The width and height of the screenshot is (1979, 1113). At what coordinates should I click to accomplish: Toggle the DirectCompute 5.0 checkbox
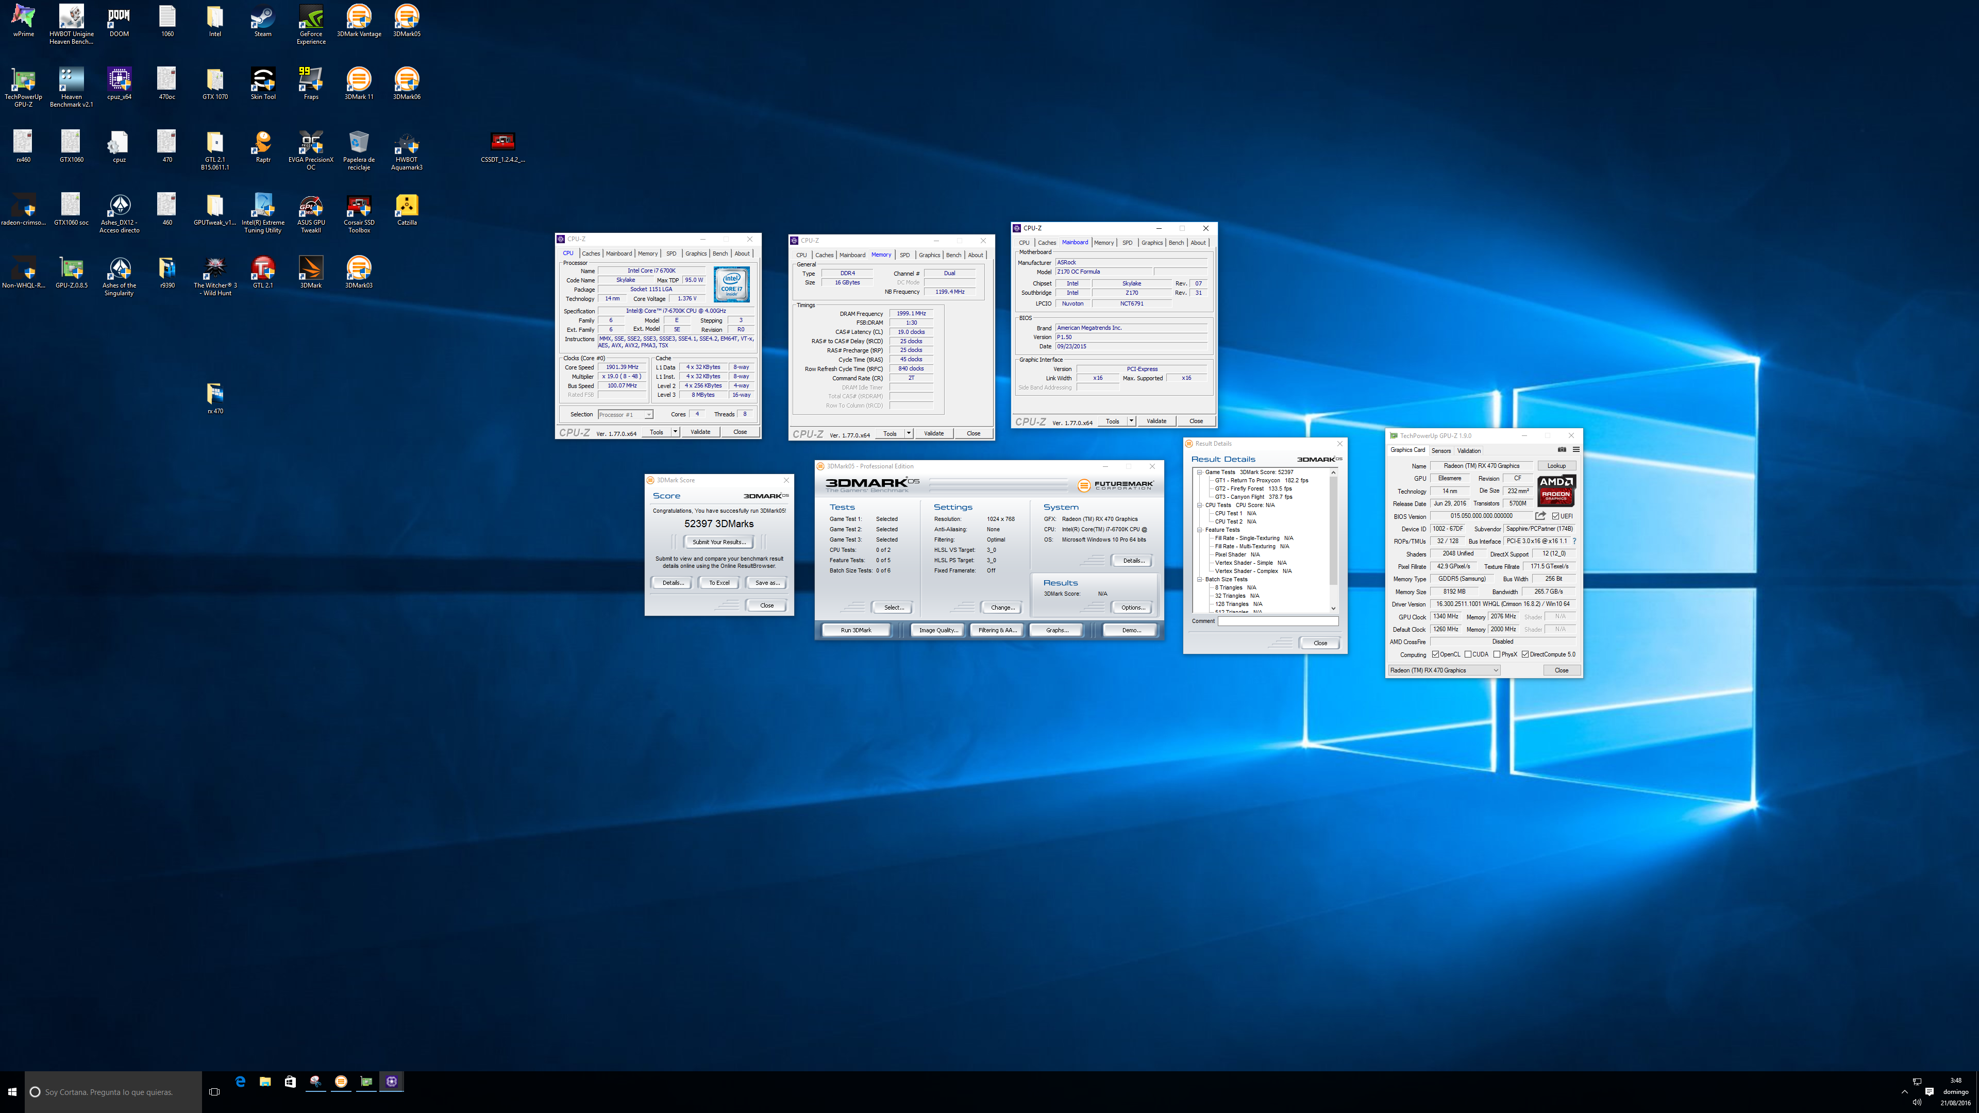pos(1525,654)
